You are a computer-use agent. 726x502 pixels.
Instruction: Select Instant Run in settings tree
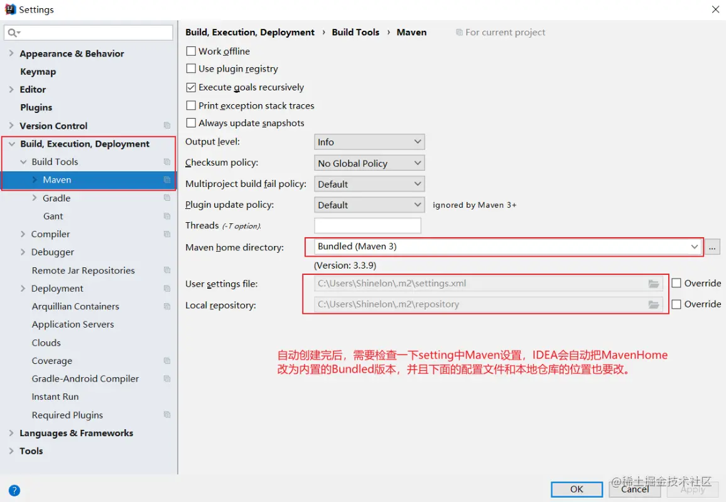coord(55,397)
